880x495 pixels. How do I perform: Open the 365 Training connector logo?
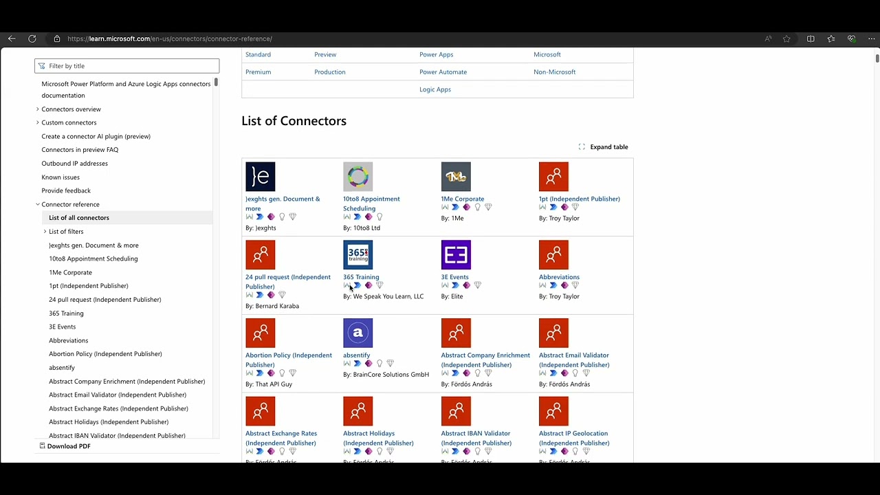pos(357,255)
